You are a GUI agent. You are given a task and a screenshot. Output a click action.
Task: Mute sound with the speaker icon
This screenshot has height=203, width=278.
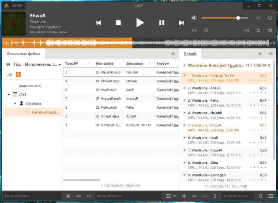194,18
